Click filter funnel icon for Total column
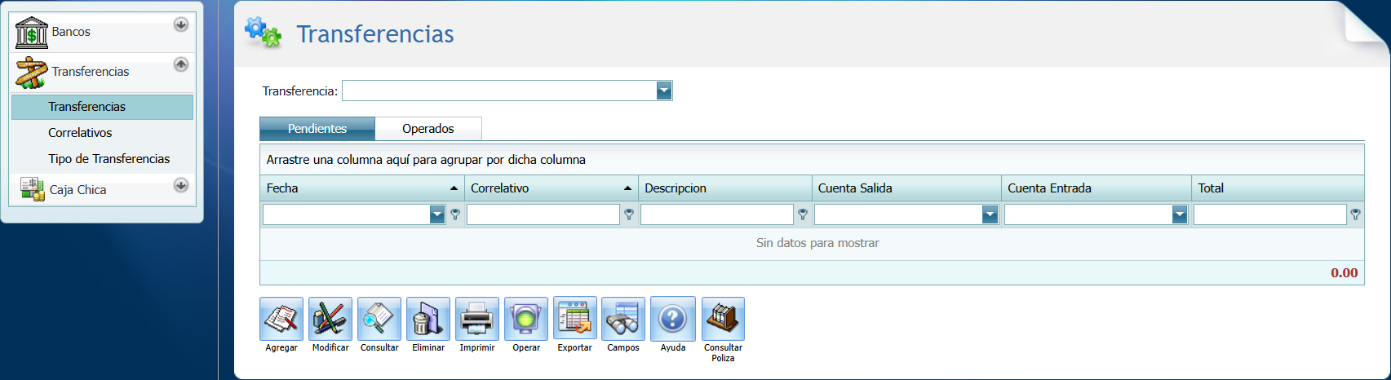This screenshot has width=1391, height=380. (1355, 214)
